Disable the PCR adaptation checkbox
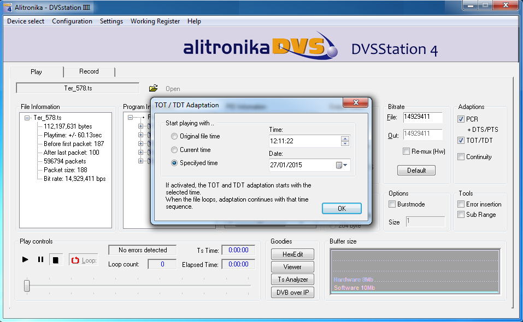 click(x=461, y=119)
